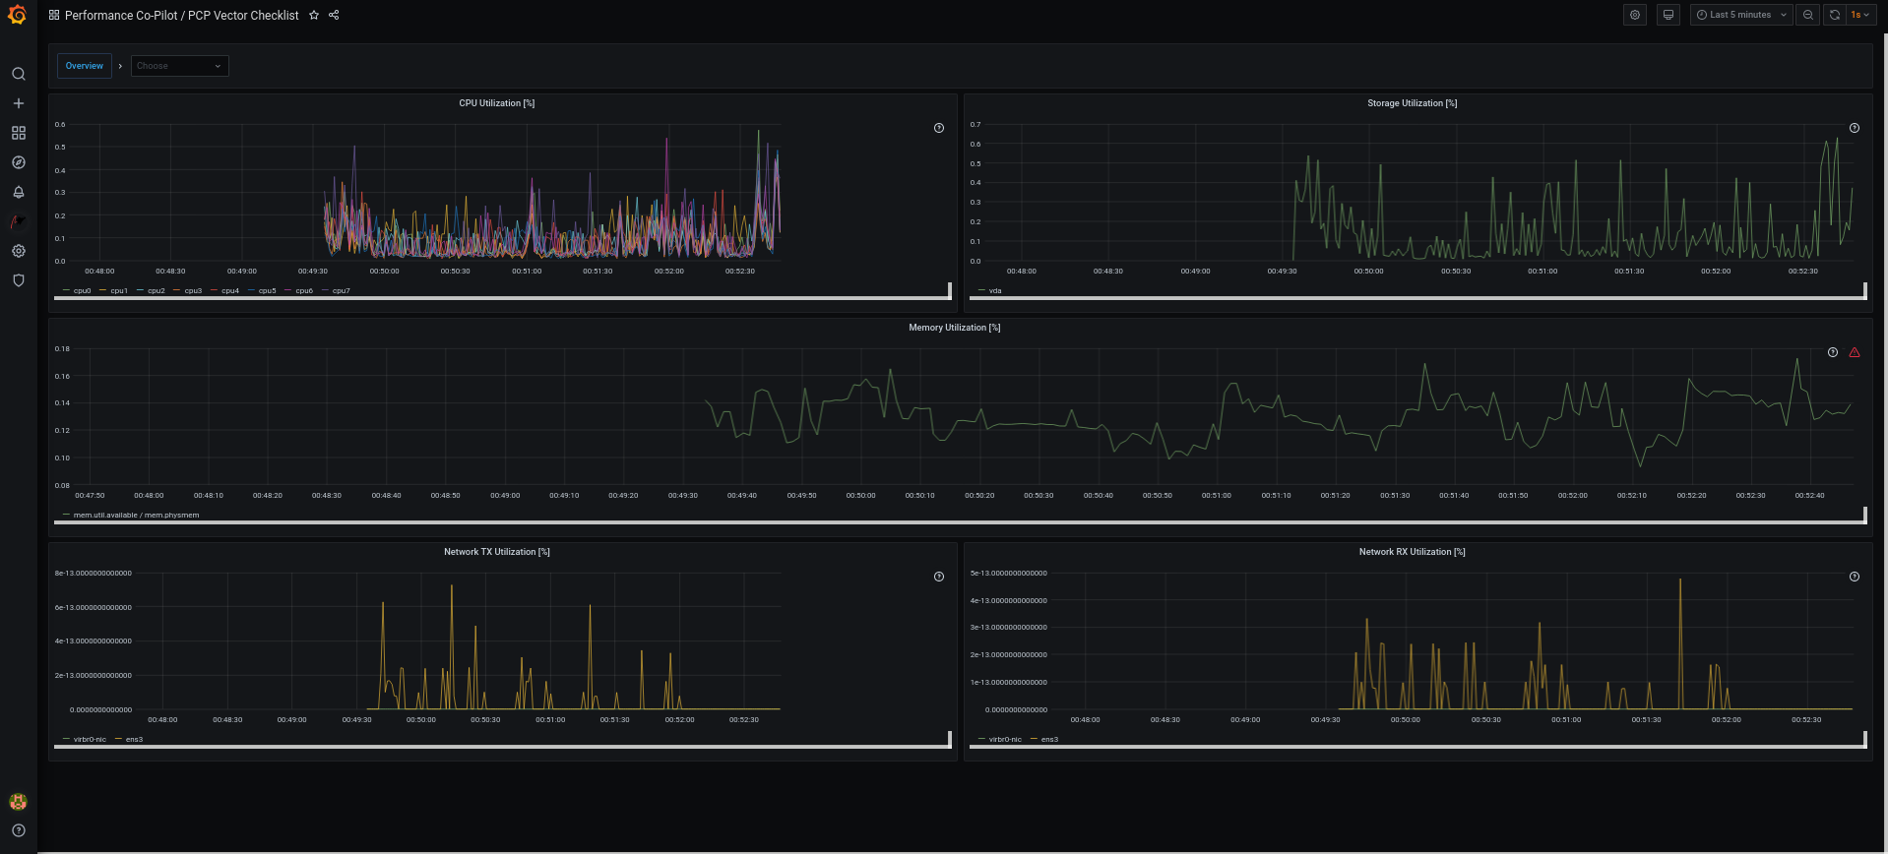This screenshot has height=854, width=1888.
Task: Open the 1s refresh interval dropdown
Action: point(1859,15)
